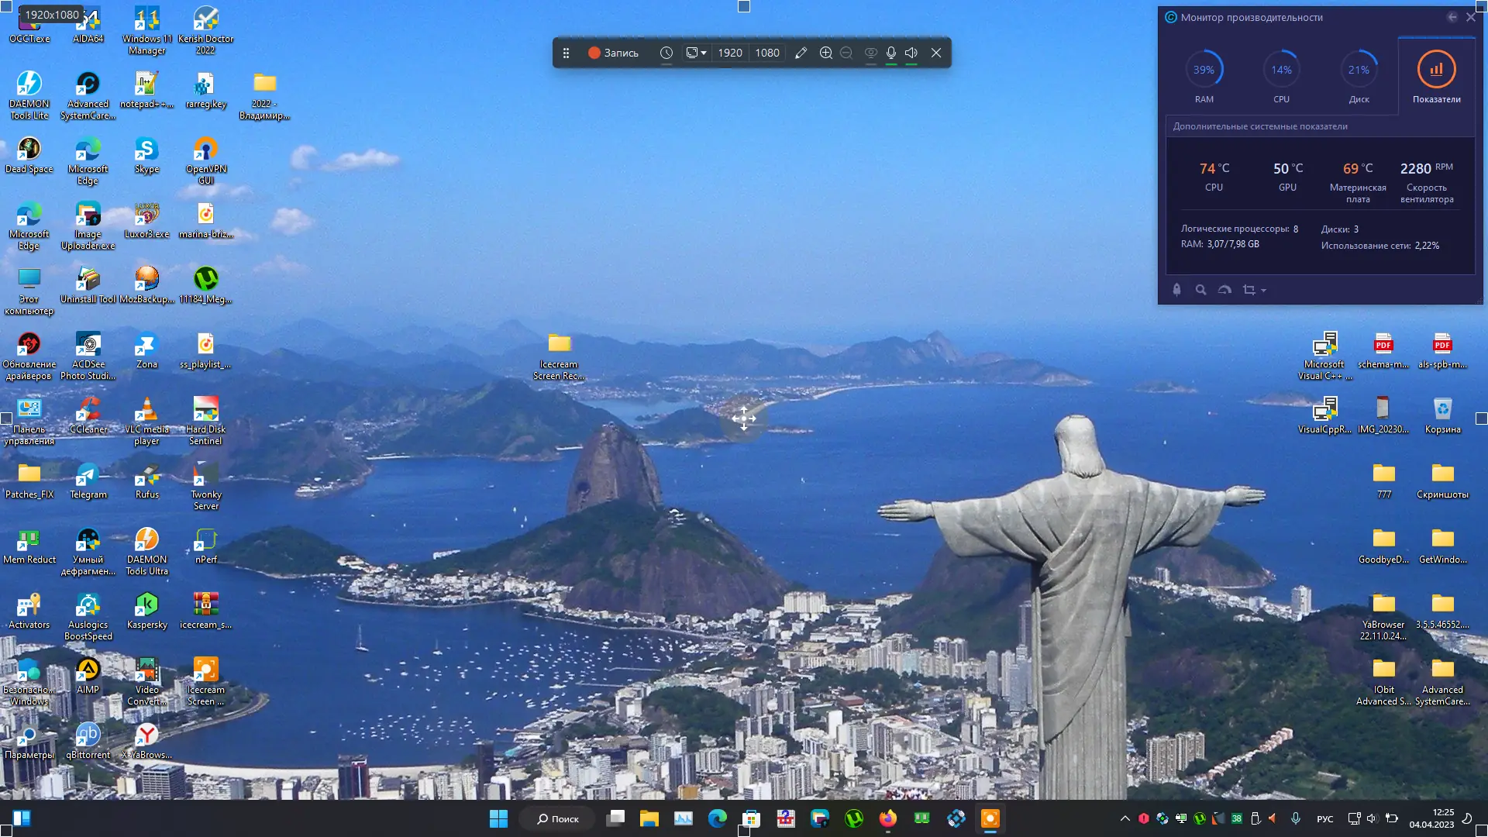1488x837 pixels.
Task: Open Firefox from the taskbar
Action: click(887, 818)
